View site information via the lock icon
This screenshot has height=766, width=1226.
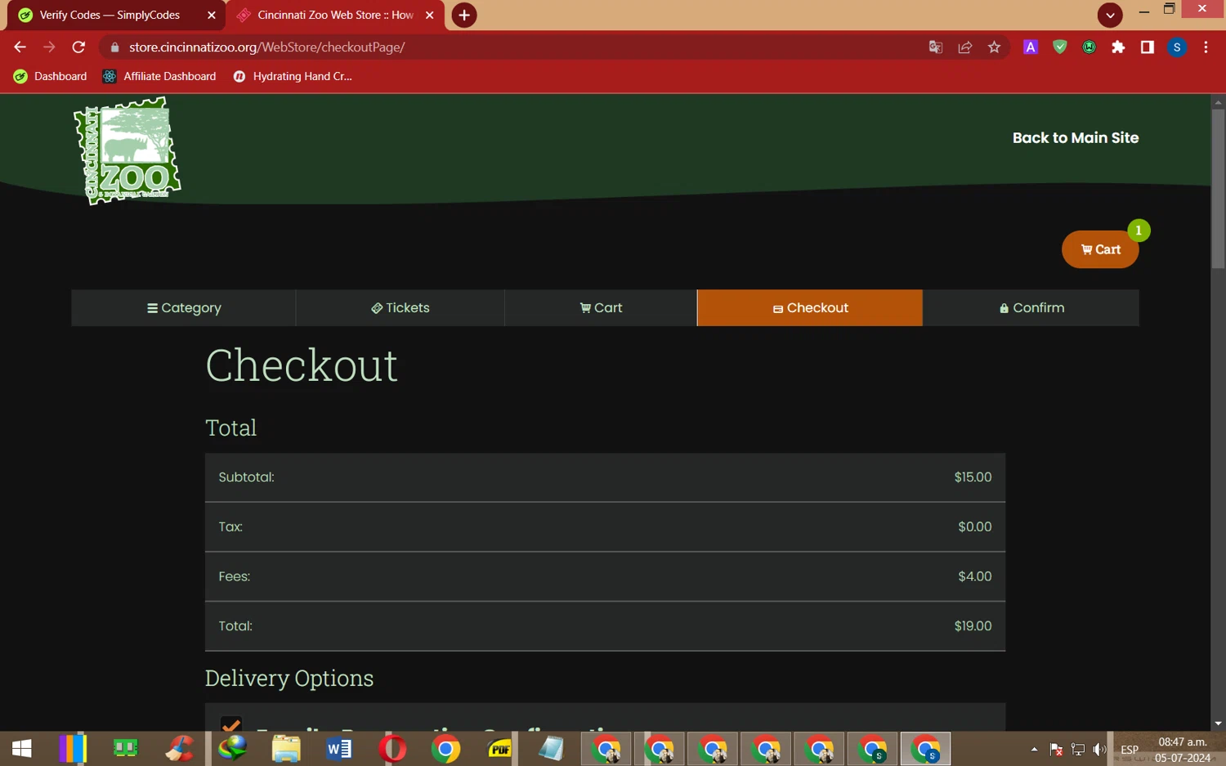click(x=114, y=47)
